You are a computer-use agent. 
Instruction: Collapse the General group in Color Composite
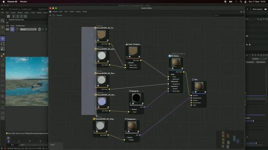pyautogui.click(x=127, y=63)
